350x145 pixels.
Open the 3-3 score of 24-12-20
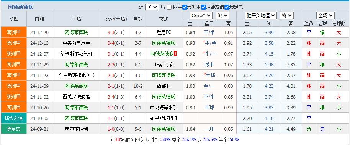(x=111, y=32)
